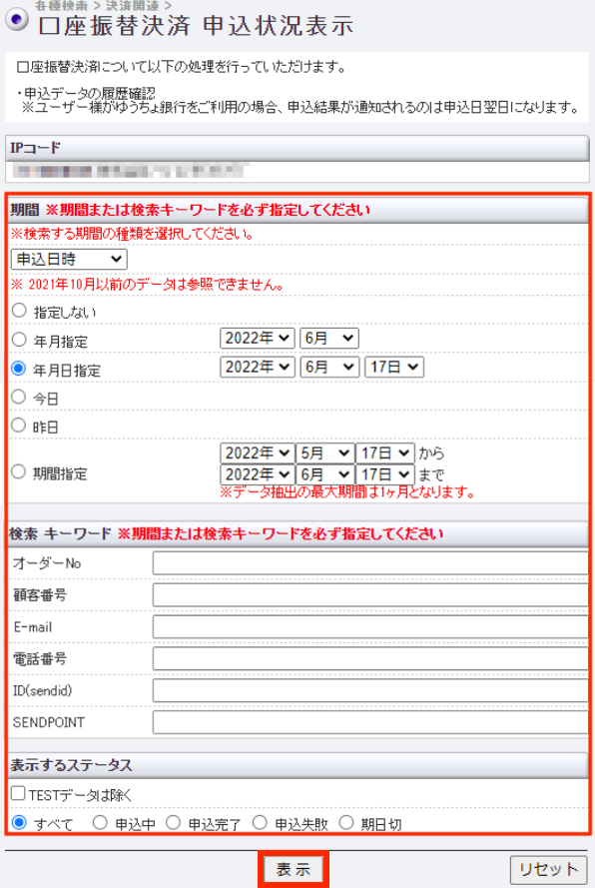
Task: Open the month dropdown in 年月日指定 row
Action: (329, 367)
